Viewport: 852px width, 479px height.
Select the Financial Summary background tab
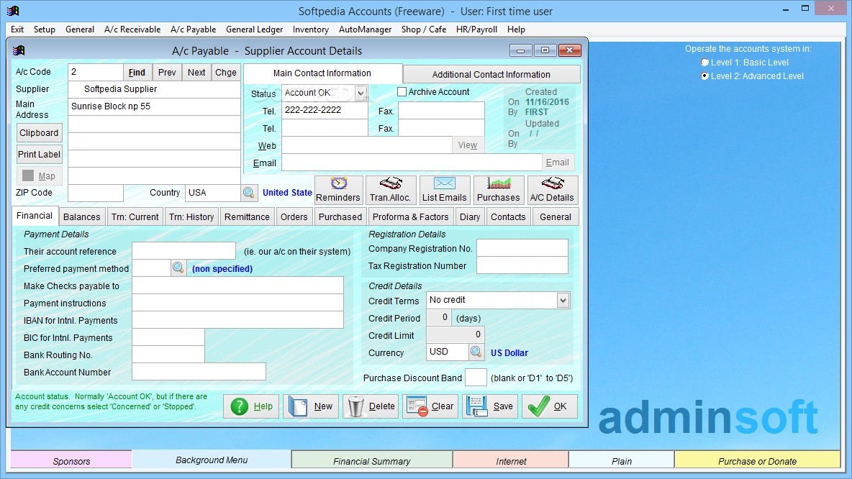pos(371,461)
